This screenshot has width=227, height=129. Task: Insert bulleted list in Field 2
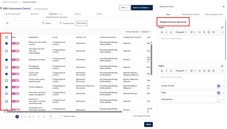coord(204,71)
